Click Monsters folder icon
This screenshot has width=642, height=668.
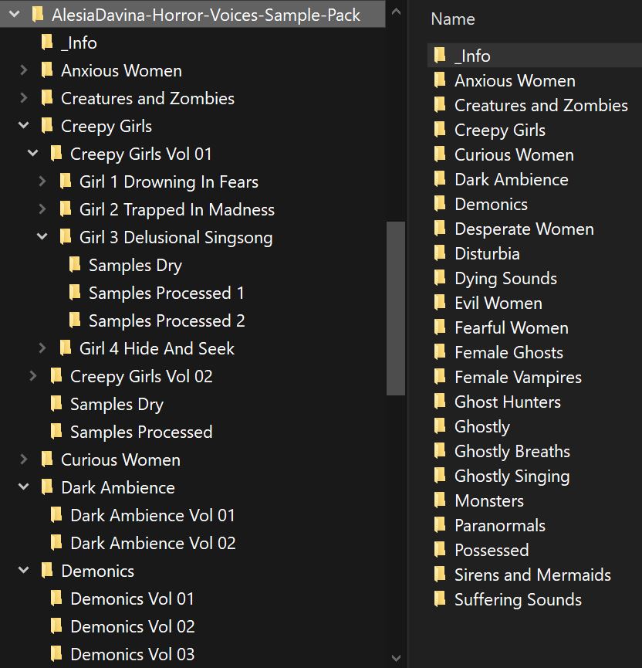440,500
